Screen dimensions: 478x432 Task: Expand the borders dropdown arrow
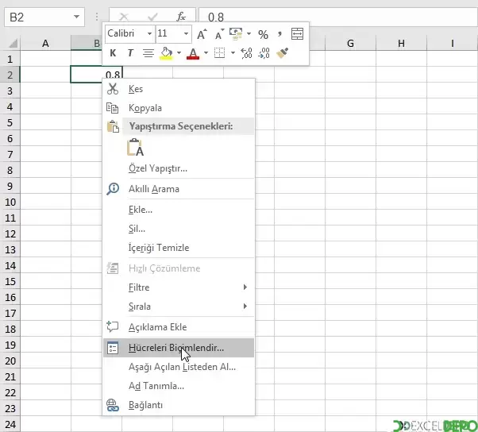[x=233, y=53]
